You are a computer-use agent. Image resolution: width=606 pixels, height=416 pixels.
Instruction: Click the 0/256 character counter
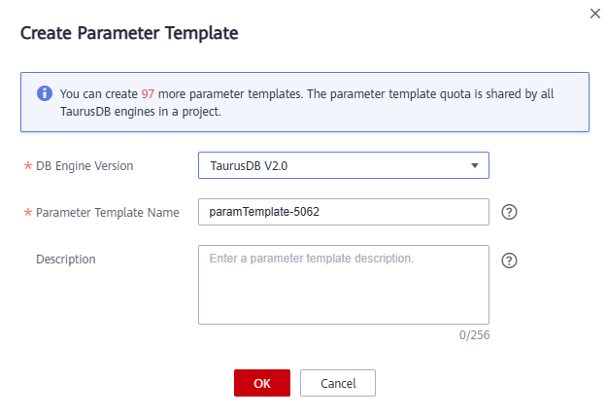coord(474,334)
